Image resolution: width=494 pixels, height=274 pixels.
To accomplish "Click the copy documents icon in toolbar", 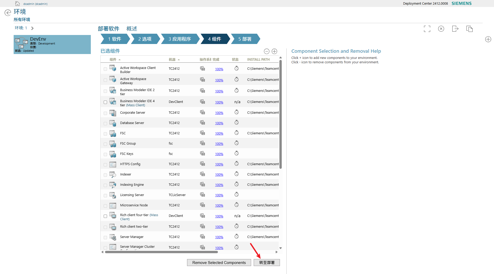I will (x=469, y=29).
